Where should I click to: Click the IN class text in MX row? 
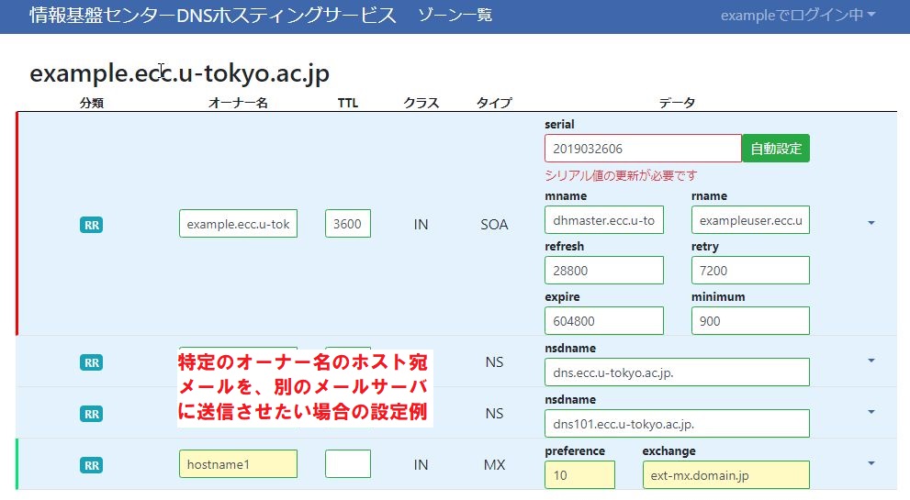[x=421, y=464]
